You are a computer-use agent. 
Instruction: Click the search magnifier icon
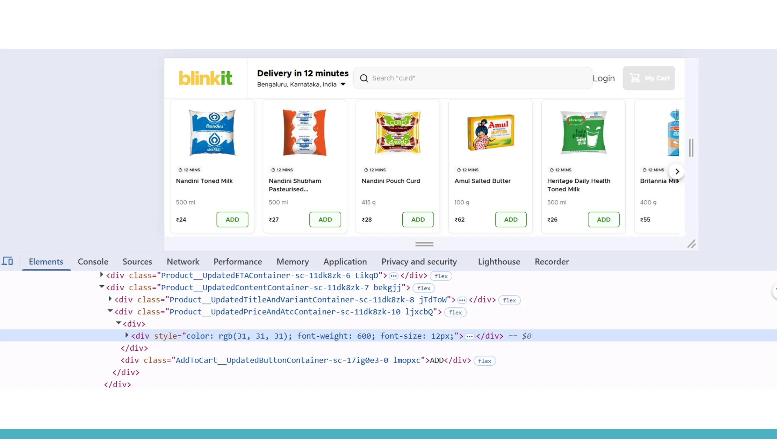coord(364,78)
